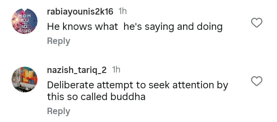Toggle the heart on 'Deliberate attempt' comment

[257, 81]
